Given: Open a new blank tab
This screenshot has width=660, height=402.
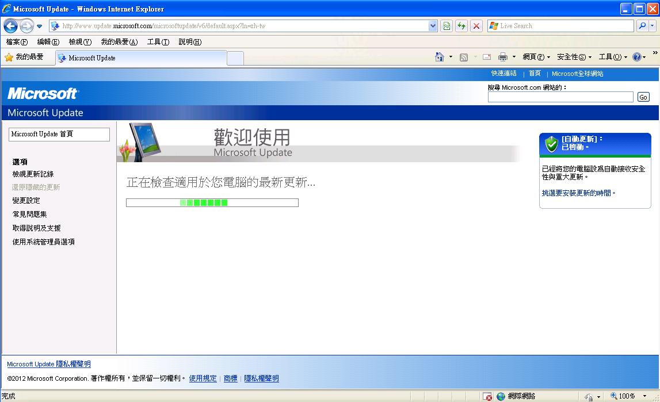Looking at the screenshot, I should click(x=235, y=58).
